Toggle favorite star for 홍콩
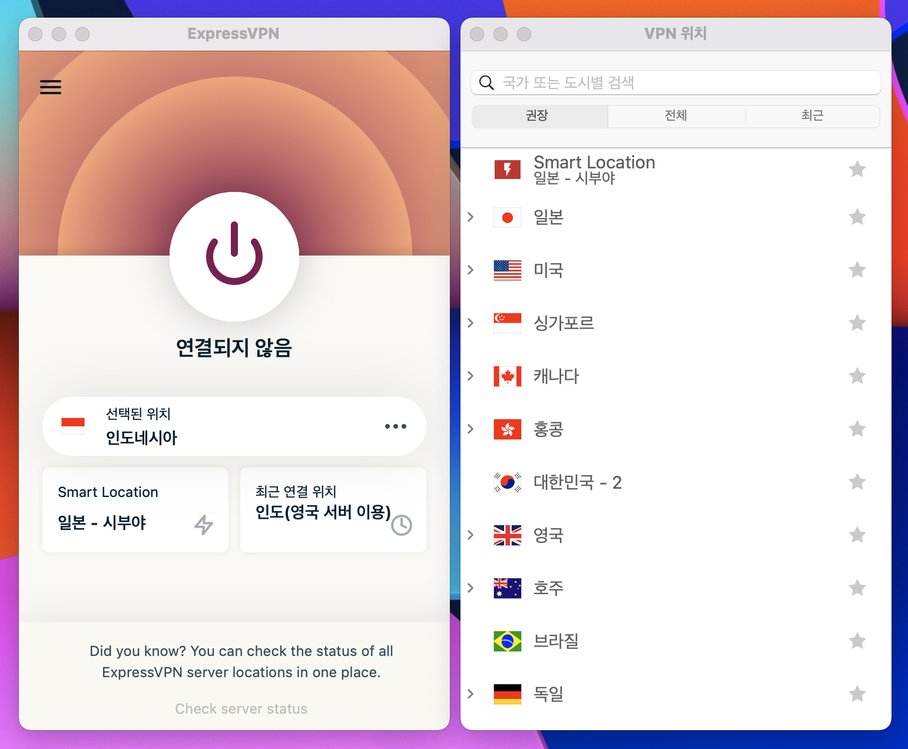Viewport: 908px width, 749px height. coord(857,429)
